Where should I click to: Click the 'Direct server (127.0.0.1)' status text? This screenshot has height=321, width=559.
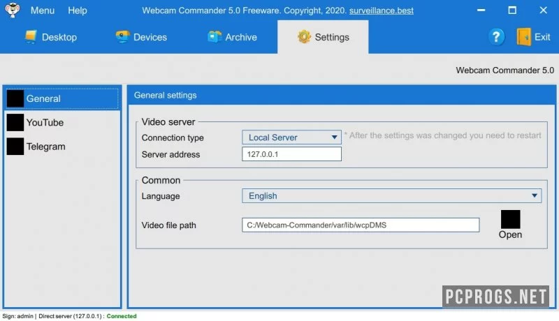[x=71, y=316]
